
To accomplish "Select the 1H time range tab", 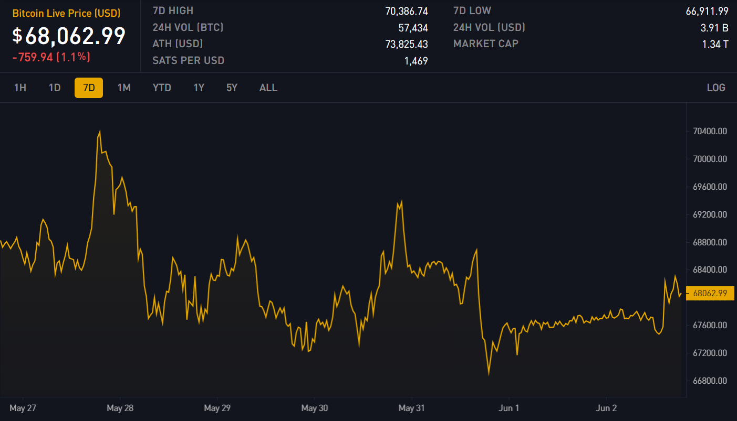I will 20,88.
